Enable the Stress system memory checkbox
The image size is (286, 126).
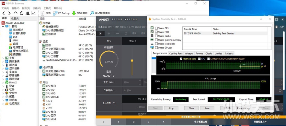click(x=156, y=40)
